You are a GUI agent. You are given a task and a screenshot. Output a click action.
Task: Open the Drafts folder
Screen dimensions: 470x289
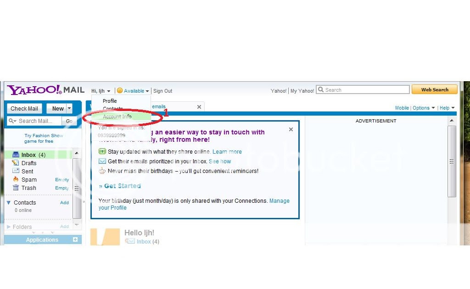(x=29, y=163)
